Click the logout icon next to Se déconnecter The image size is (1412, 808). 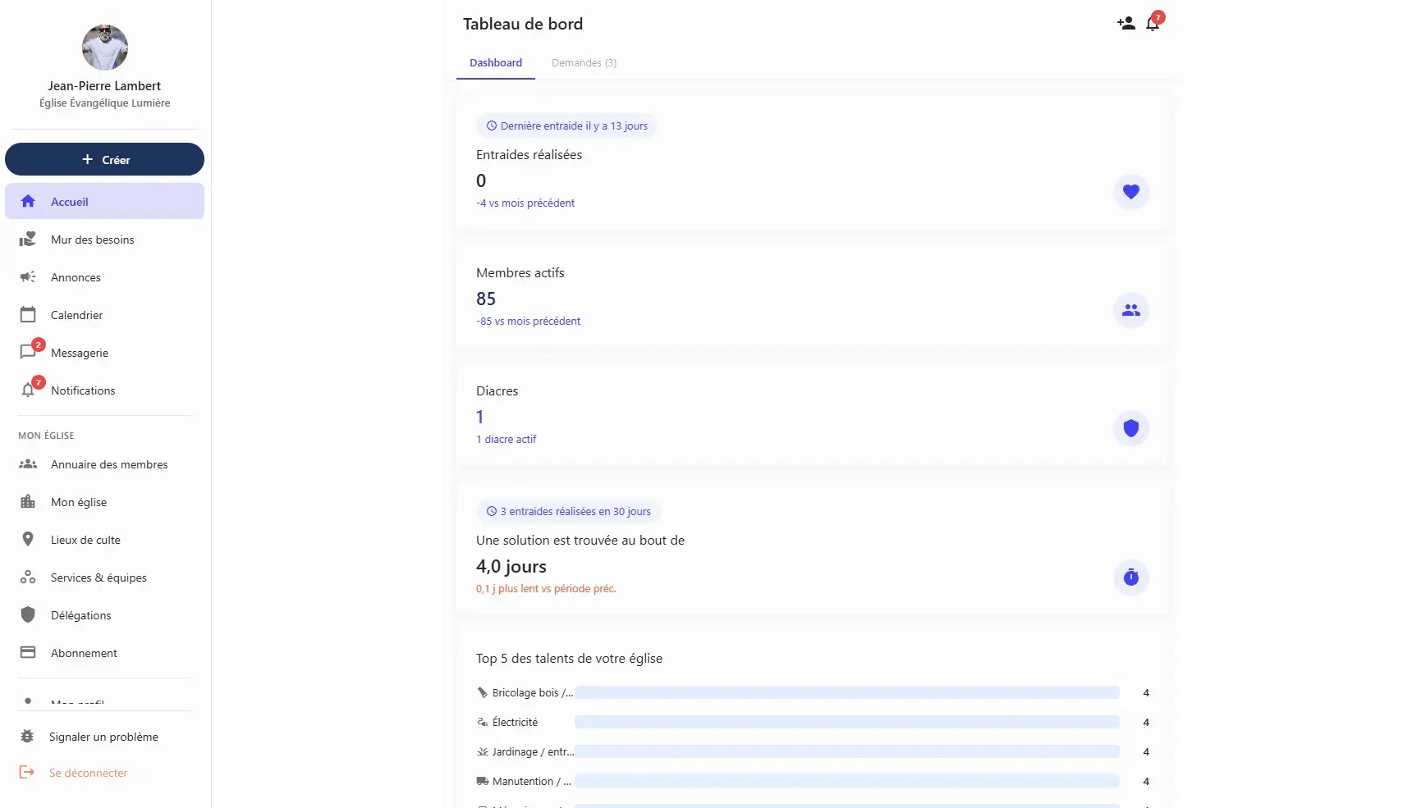tap(27, 773)
